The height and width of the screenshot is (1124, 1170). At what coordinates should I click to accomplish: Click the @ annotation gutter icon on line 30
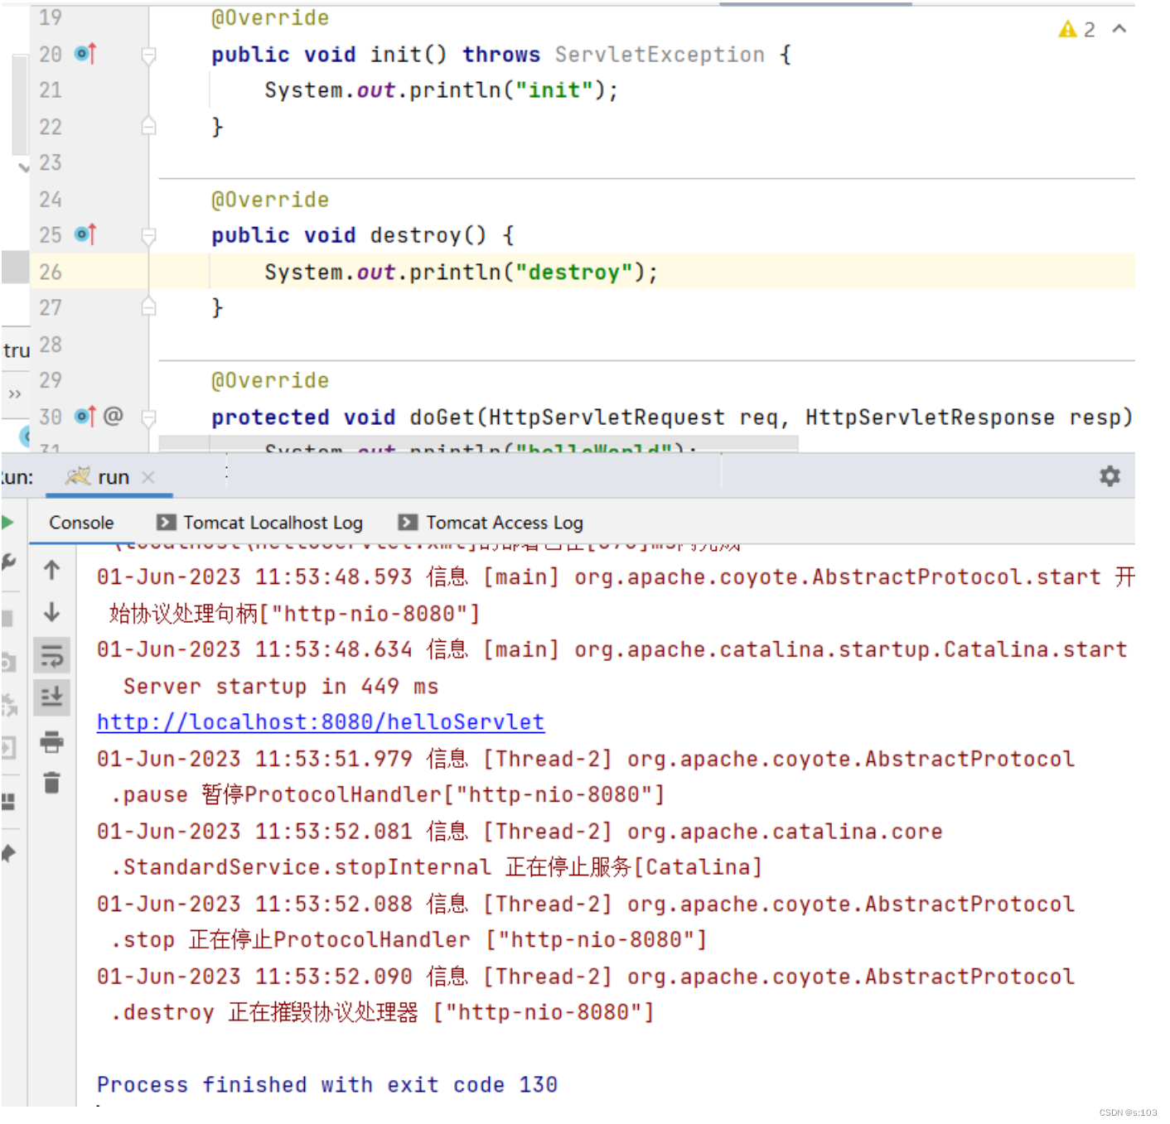114,416
